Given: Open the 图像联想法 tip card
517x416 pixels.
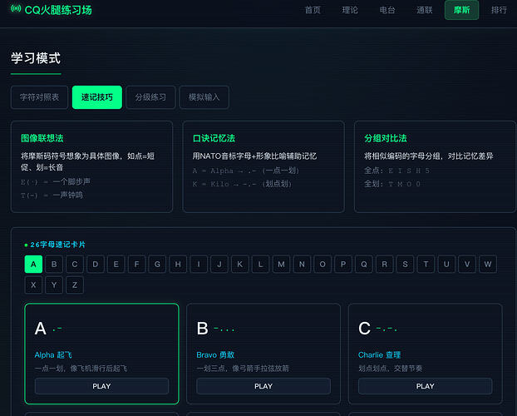Looking at the screenshot, I should point(91,166).
